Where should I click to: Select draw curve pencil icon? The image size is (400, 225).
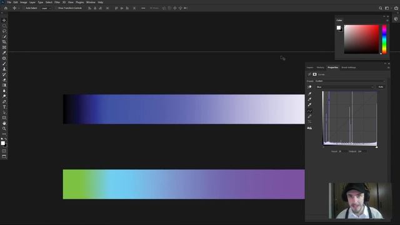coord(309,116)
